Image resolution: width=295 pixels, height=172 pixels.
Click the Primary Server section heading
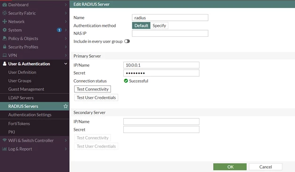point(87,56)
